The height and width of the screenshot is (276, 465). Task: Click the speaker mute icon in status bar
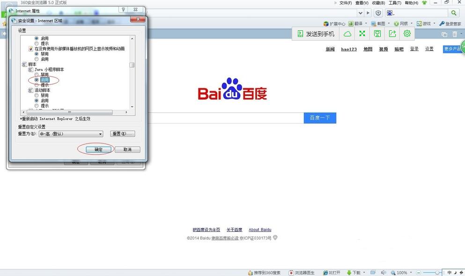tap(384, 272)
